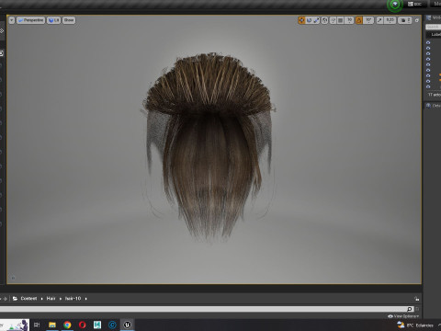This screenshot has width=441, height=331.
Task: Navigate to hair-10 folder in the breadcrumb
Action: point(73,299)
